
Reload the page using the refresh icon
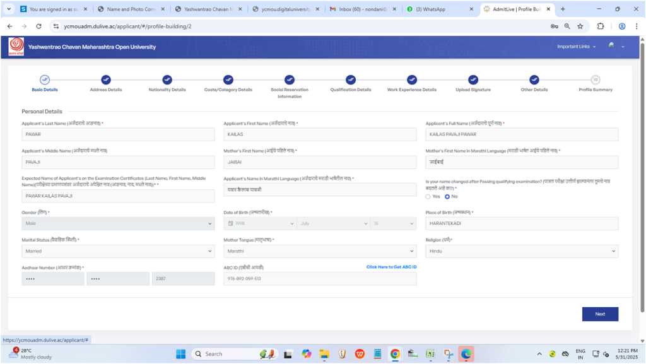coord(39,26)
